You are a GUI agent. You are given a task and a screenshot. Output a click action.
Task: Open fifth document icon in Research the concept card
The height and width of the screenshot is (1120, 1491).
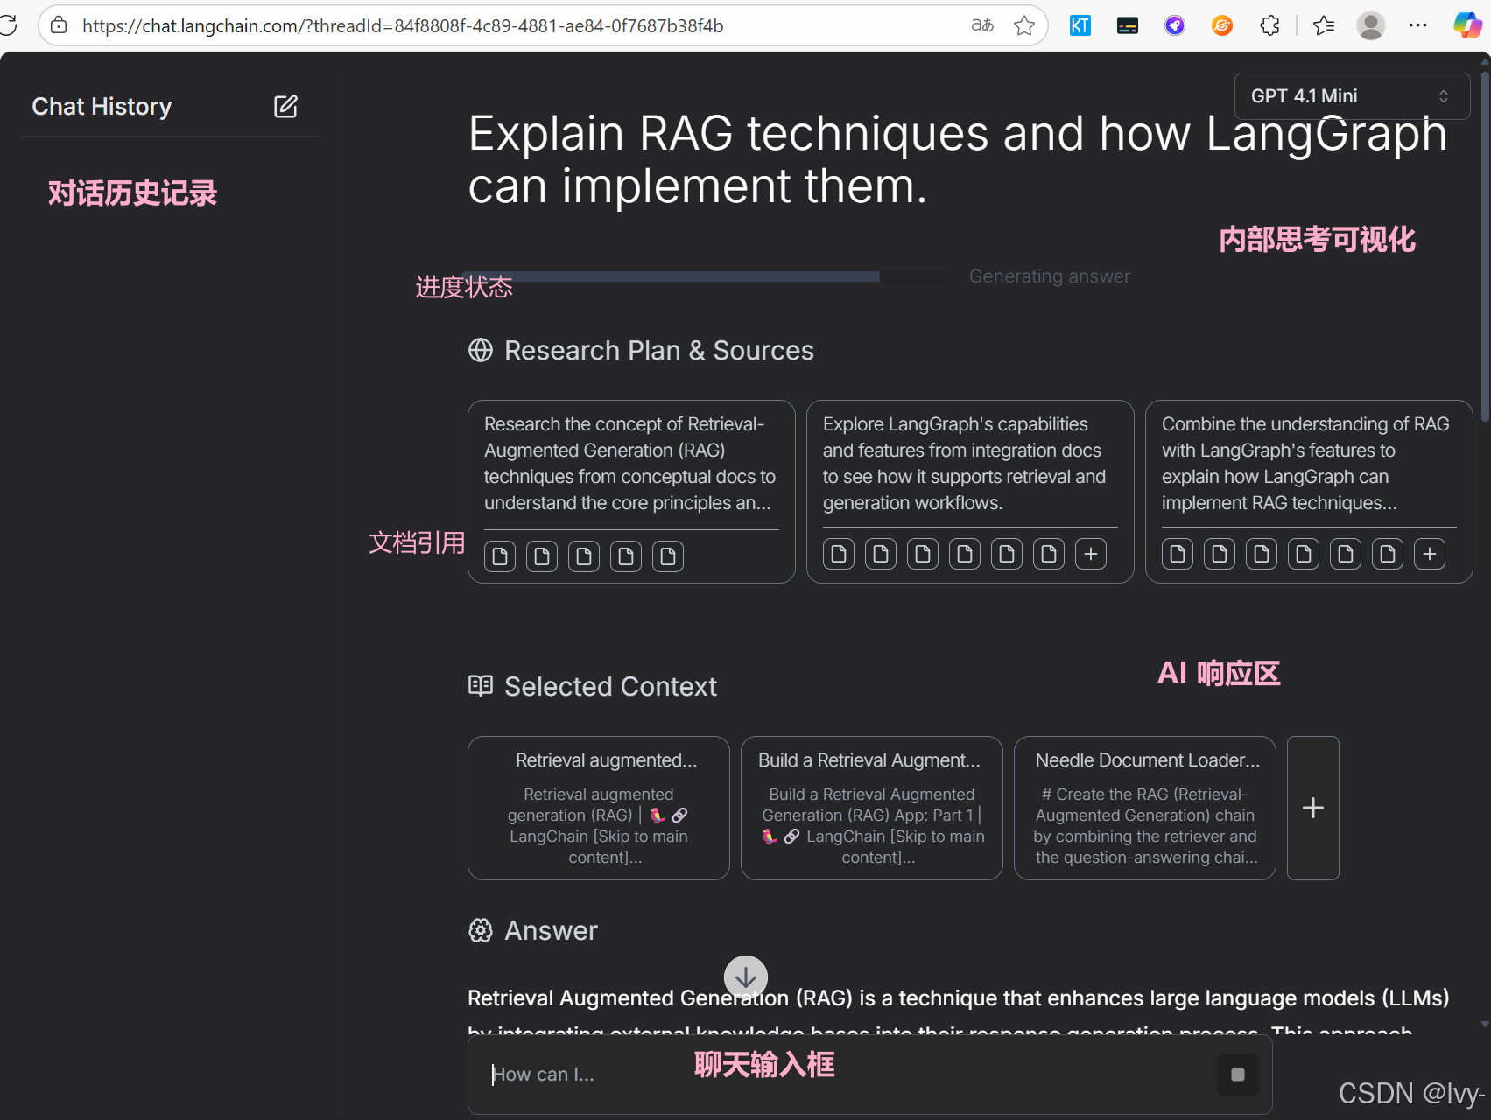pos(668,556)
